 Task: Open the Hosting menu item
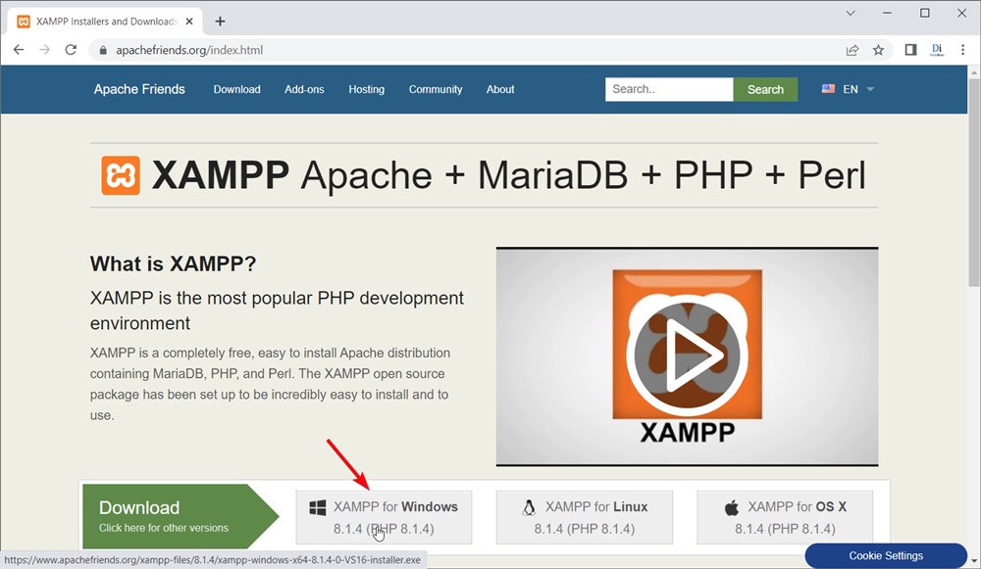point(367,89)
